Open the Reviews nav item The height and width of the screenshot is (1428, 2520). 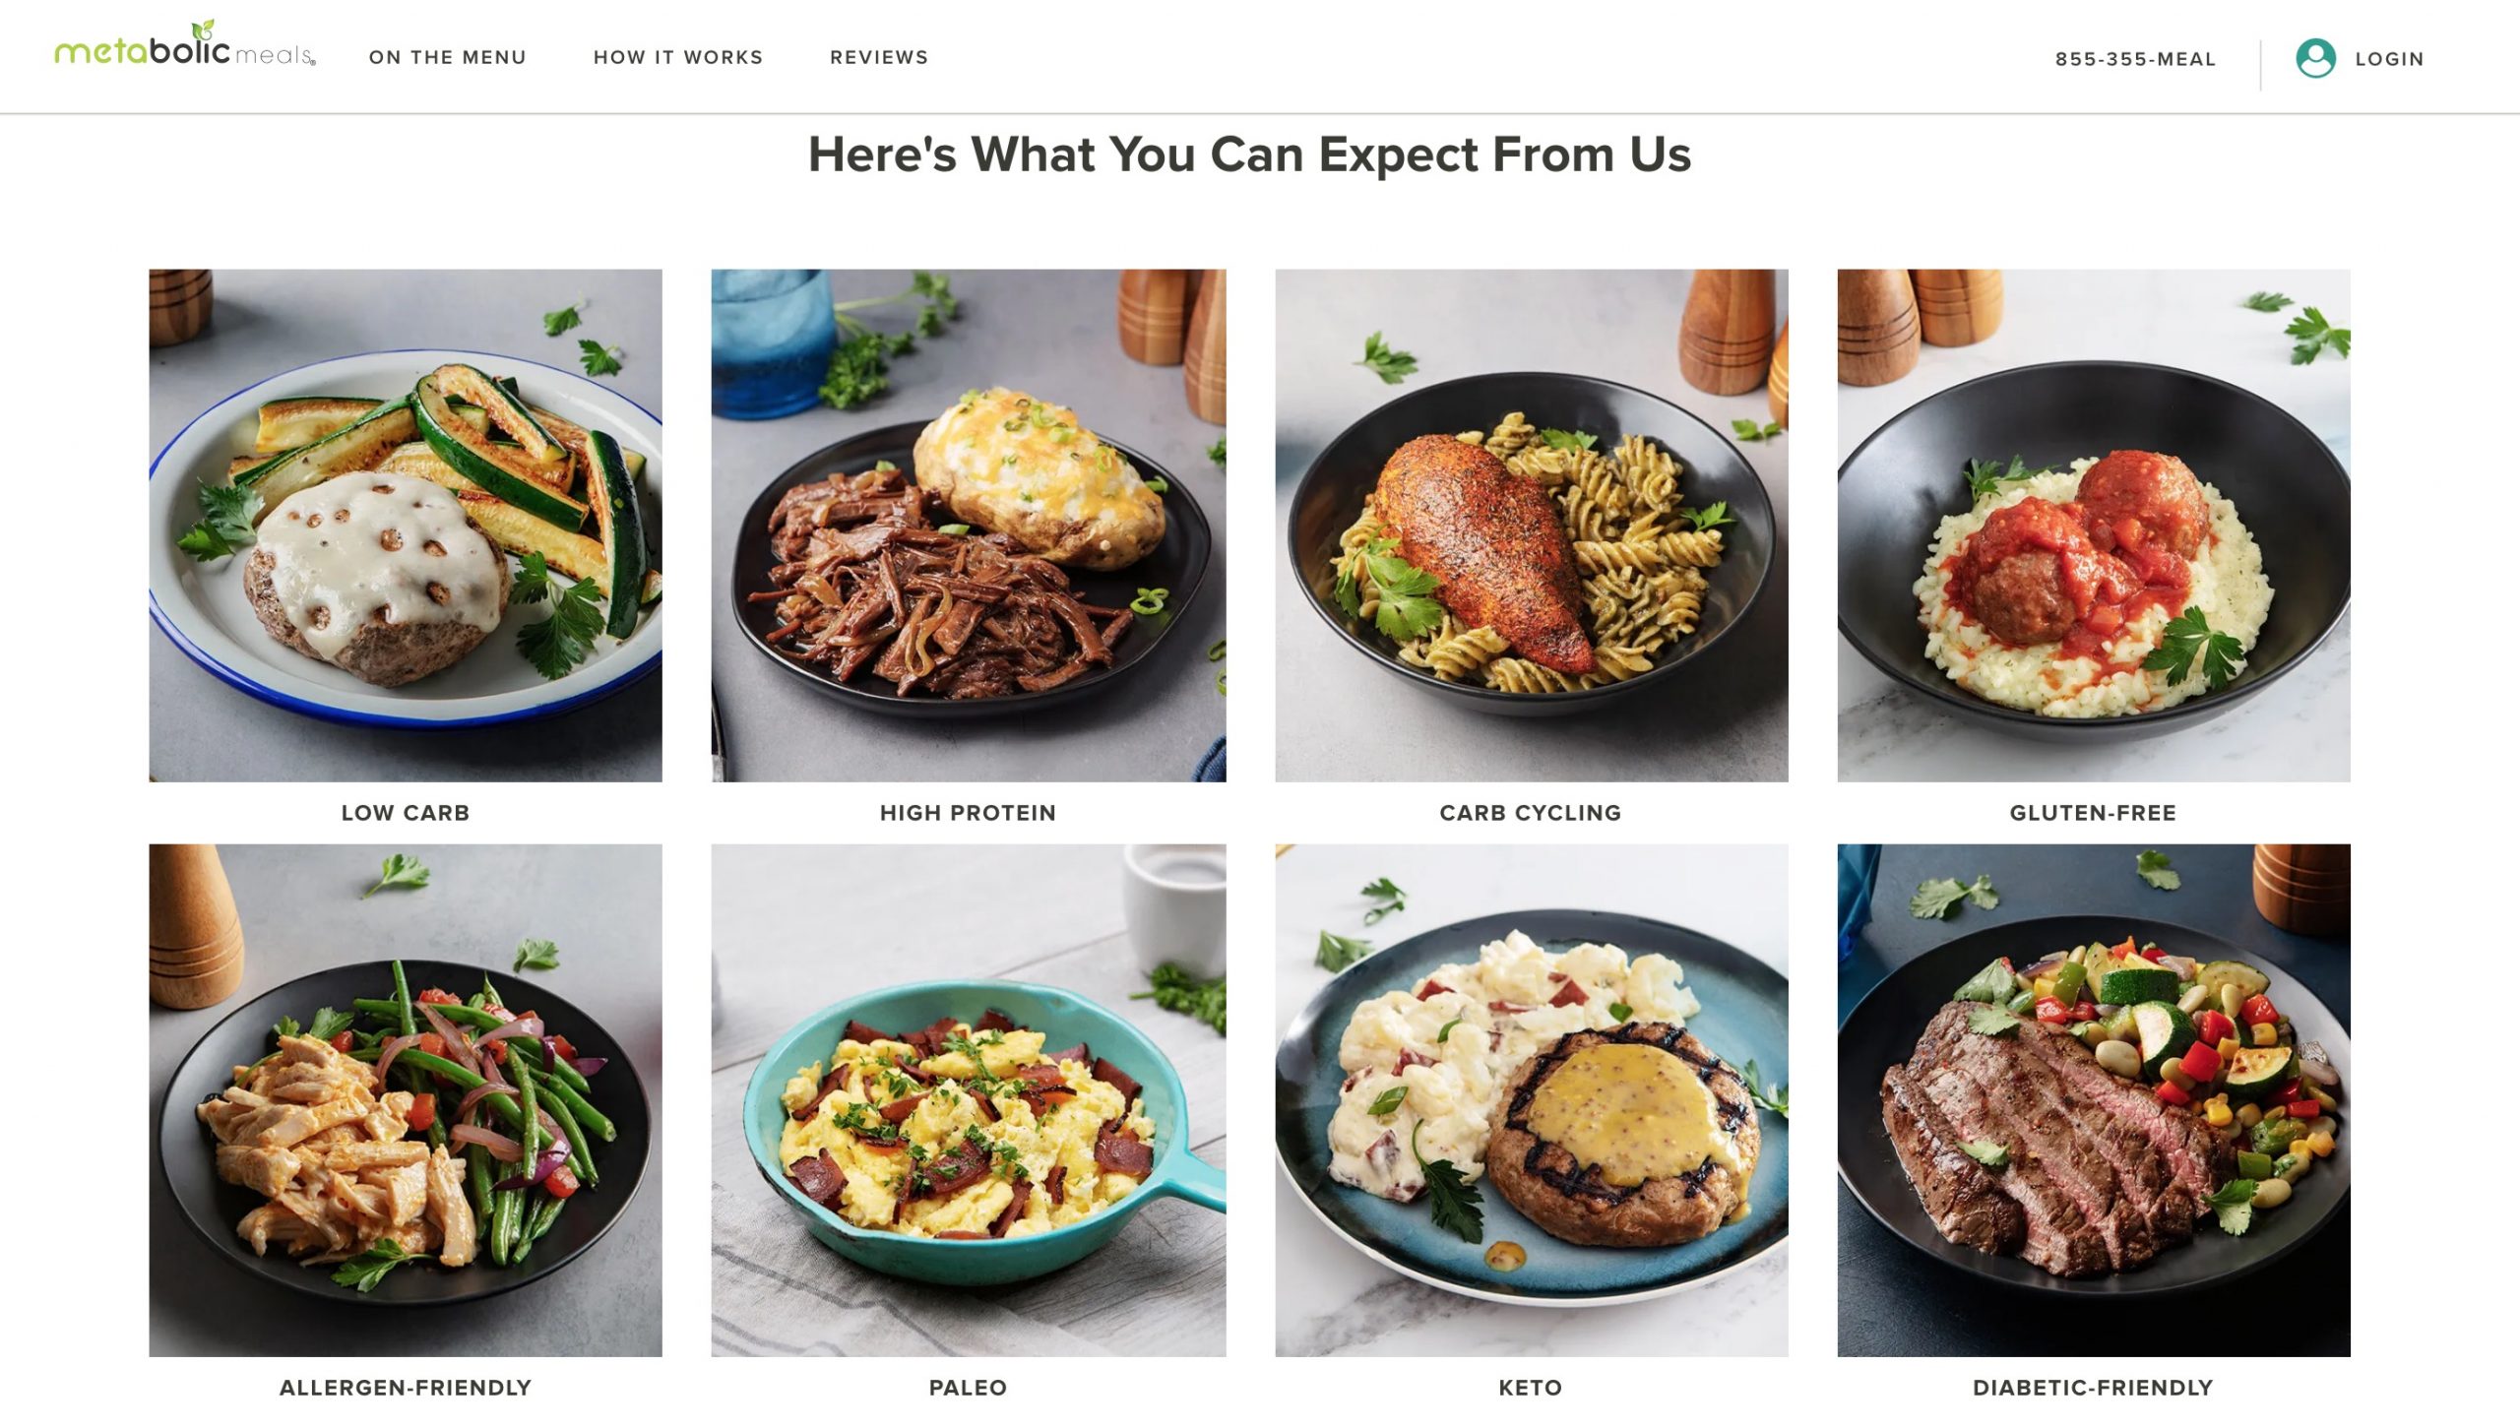tap(879, 57)
